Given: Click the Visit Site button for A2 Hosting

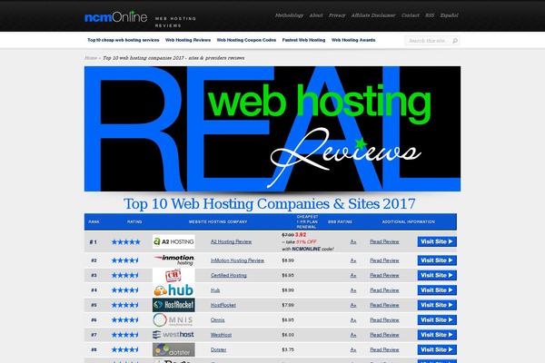Looking at the screenshot, I should click(x=437, y=241).
